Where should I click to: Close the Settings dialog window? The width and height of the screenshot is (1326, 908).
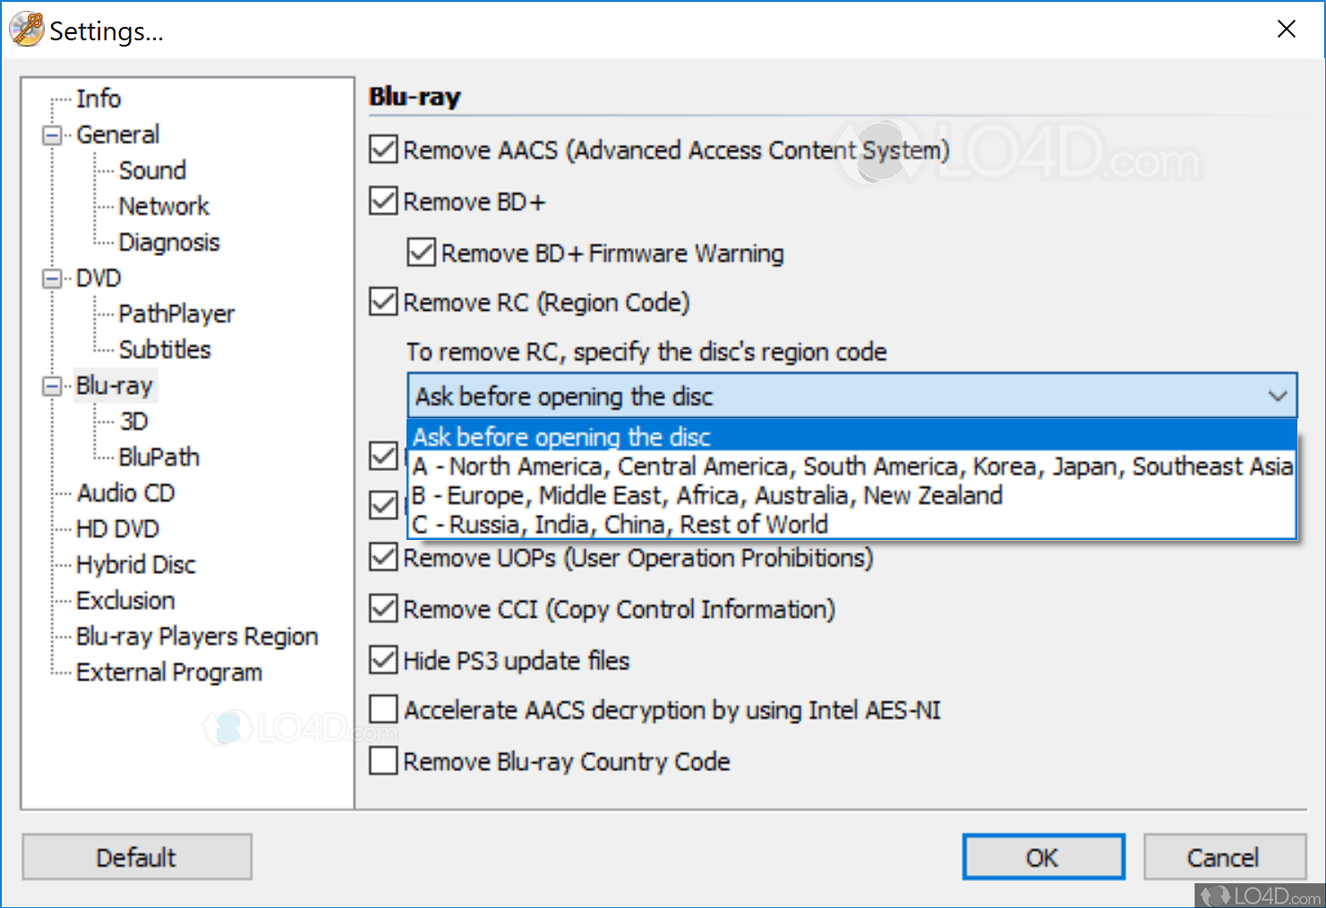click(x=1286, y=30)
